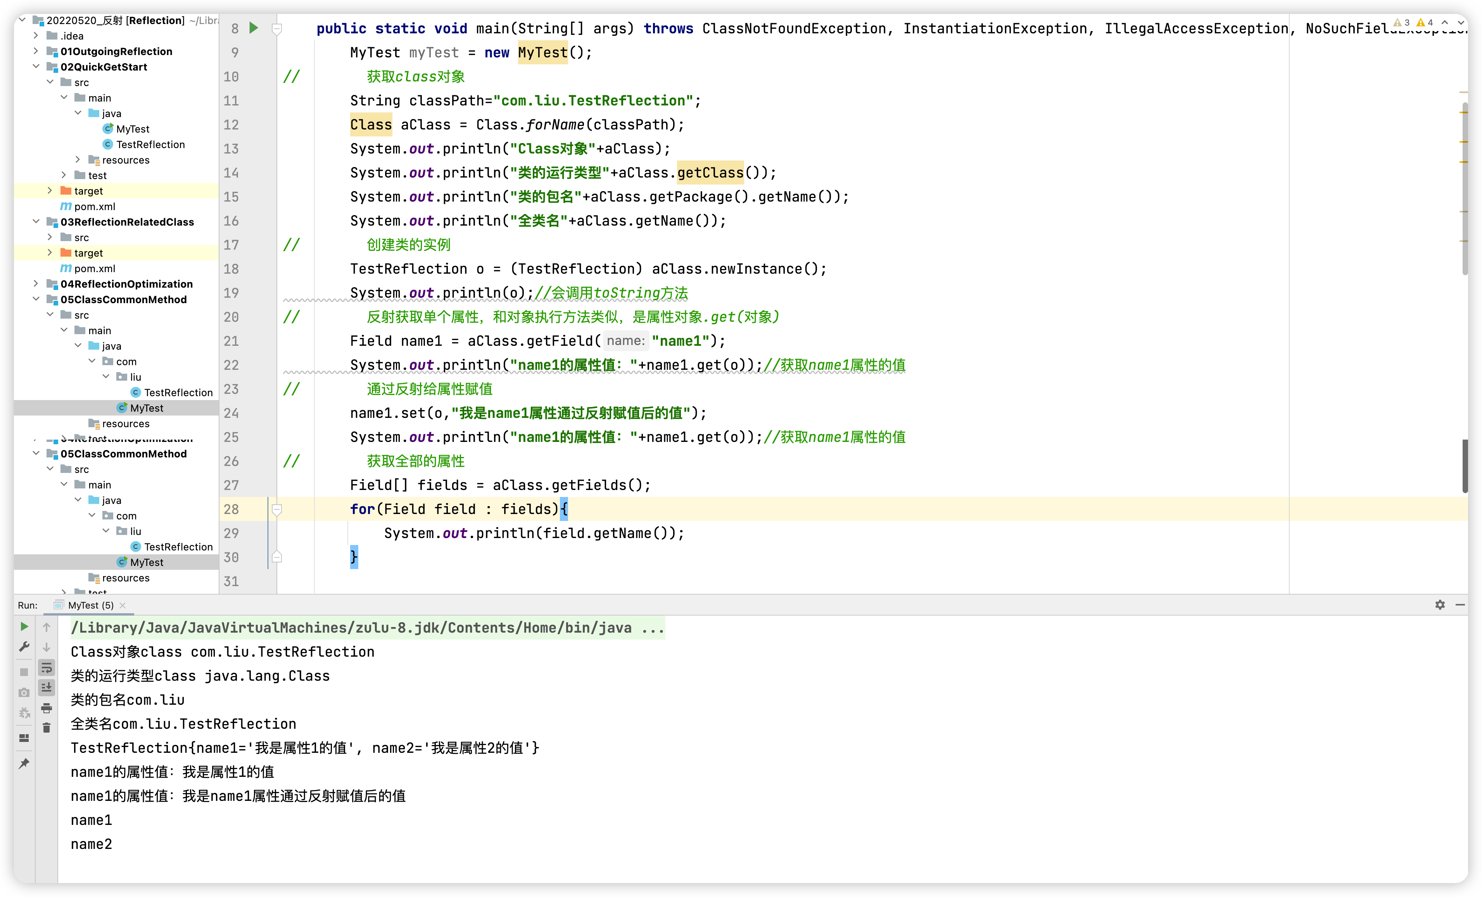Open pom.xml under 02QuickGetStart
1482x897 pixels.
pyautogui.click(x=95, y=206)
